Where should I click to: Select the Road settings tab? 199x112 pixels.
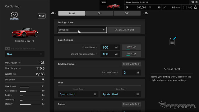72,13
